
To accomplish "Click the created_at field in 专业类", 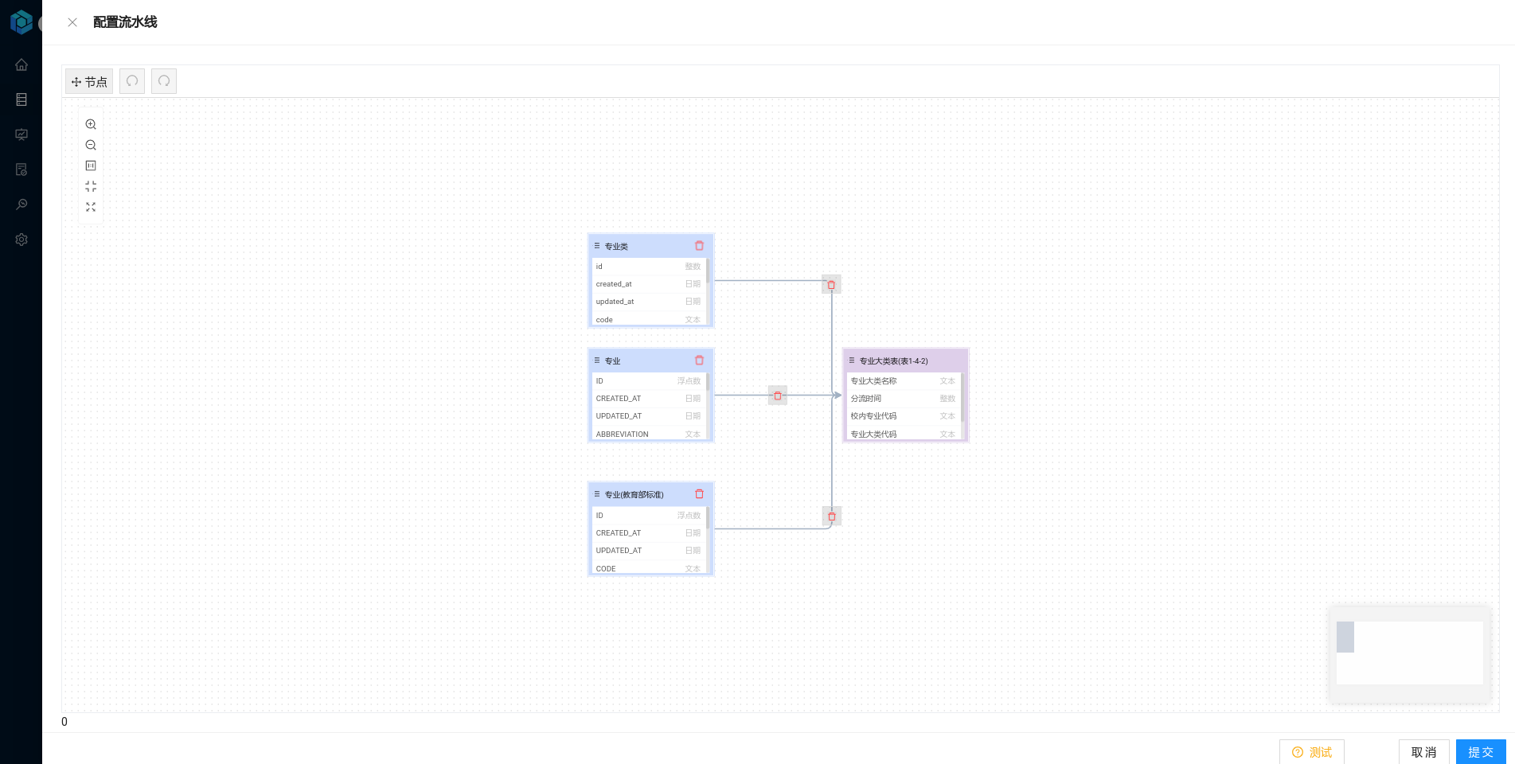I will click(x=648, y=284).
